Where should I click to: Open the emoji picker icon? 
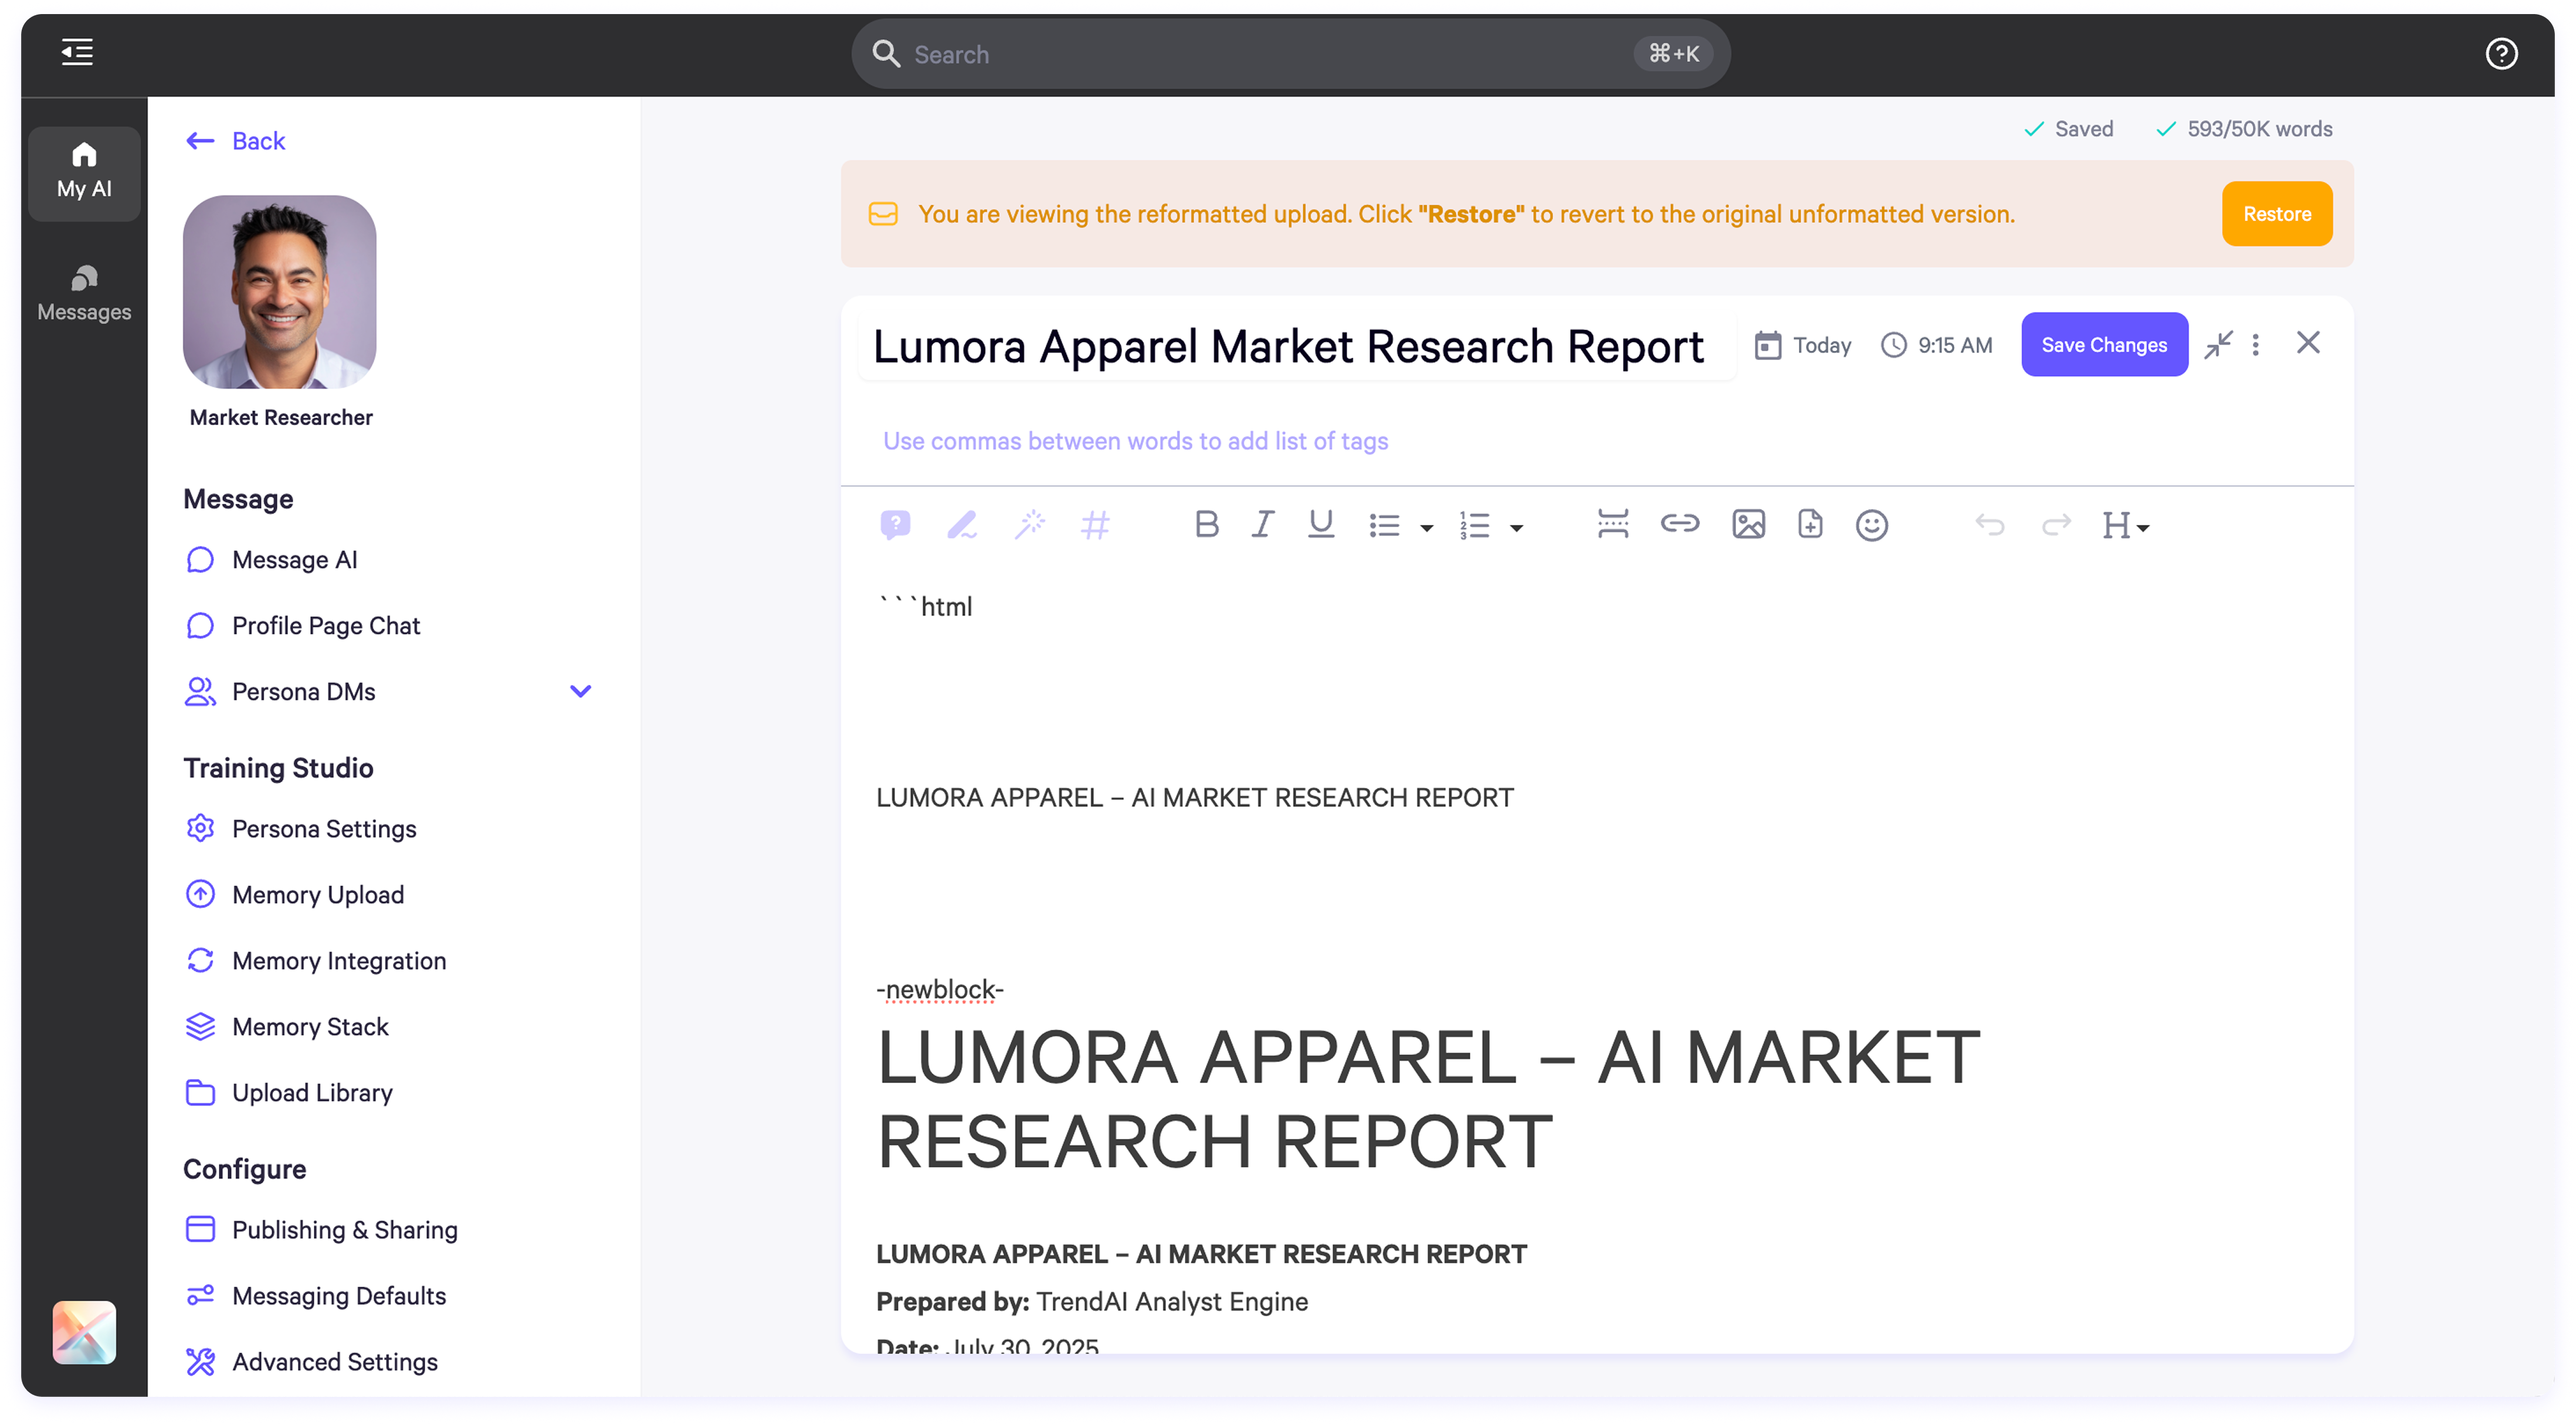tap(1871, 525)
